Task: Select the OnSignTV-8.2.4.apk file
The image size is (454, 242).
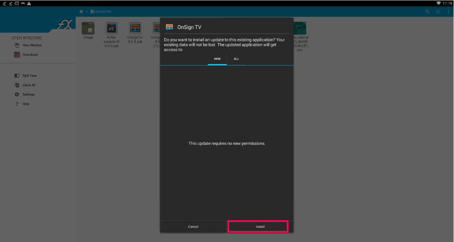Action: coord(135,32)
